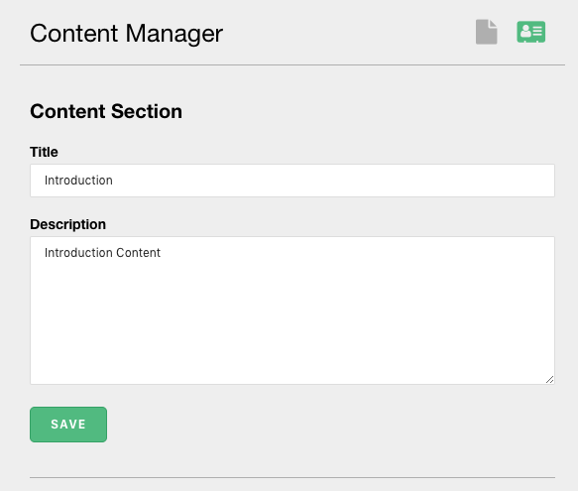Submit the content section with Save
The width and height of the screenshot is (578, 491).
(x=68, y=425)
